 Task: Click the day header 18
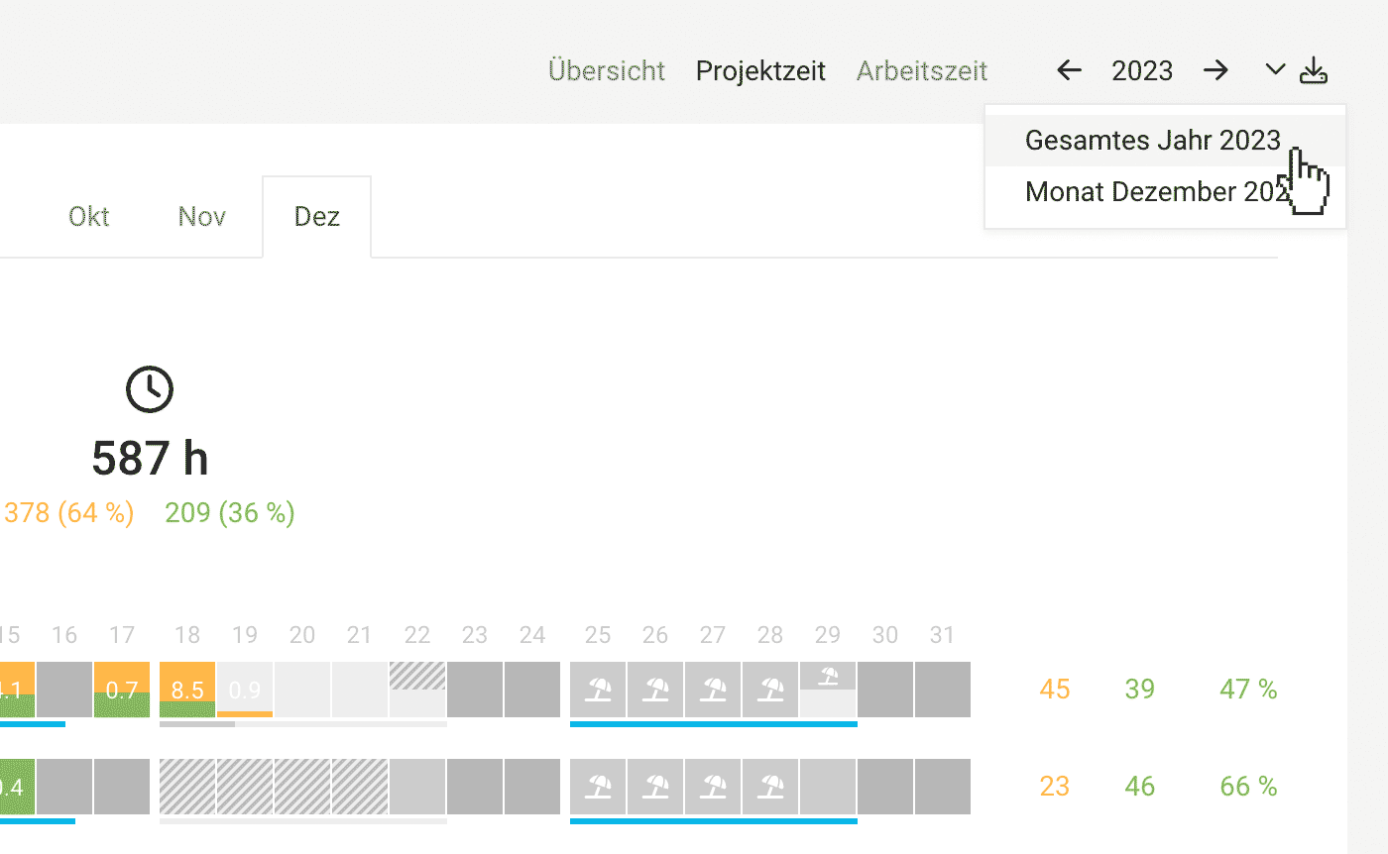(187, 635)
